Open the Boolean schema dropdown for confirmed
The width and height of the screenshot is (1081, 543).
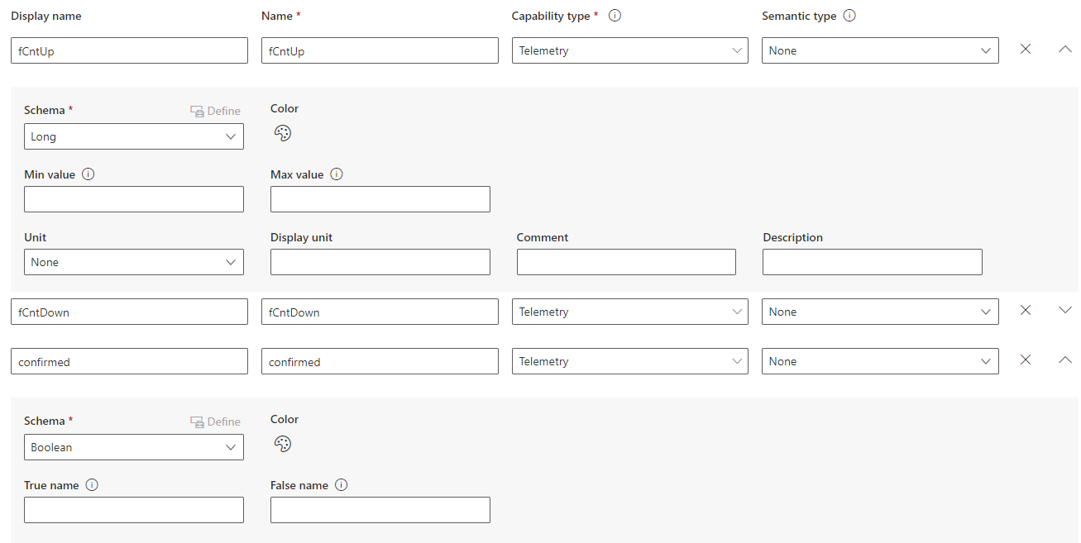133,447
